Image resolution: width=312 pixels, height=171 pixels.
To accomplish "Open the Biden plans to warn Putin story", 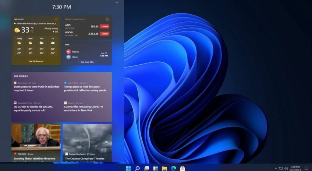I will (x=37, y=88).
